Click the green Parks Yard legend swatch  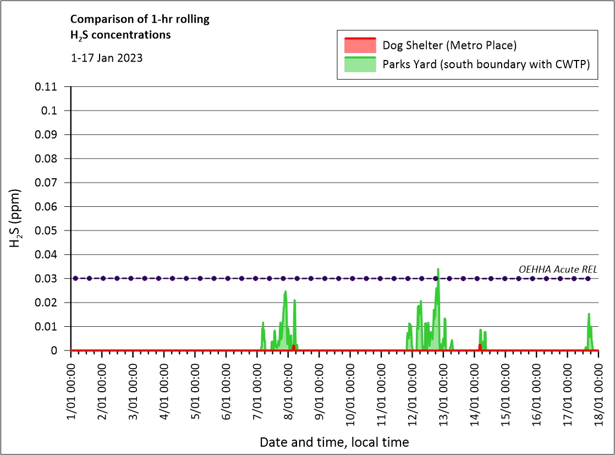[360, 64]
